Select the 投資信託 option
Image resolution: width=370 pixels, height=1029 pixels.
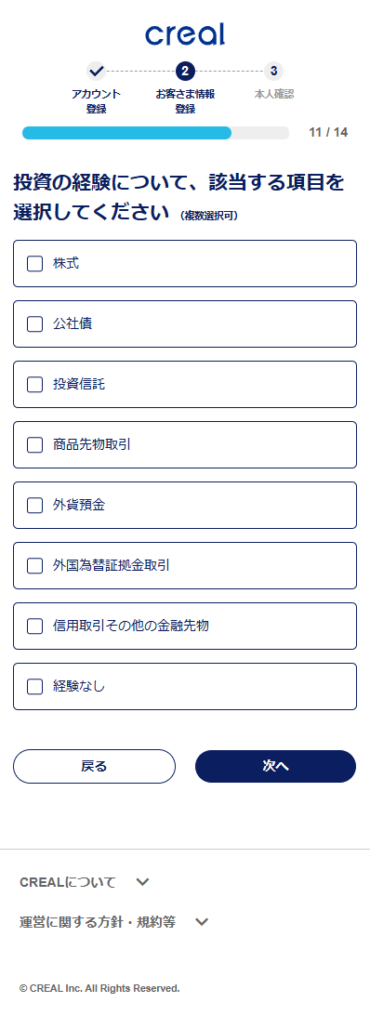pos(185,385)
